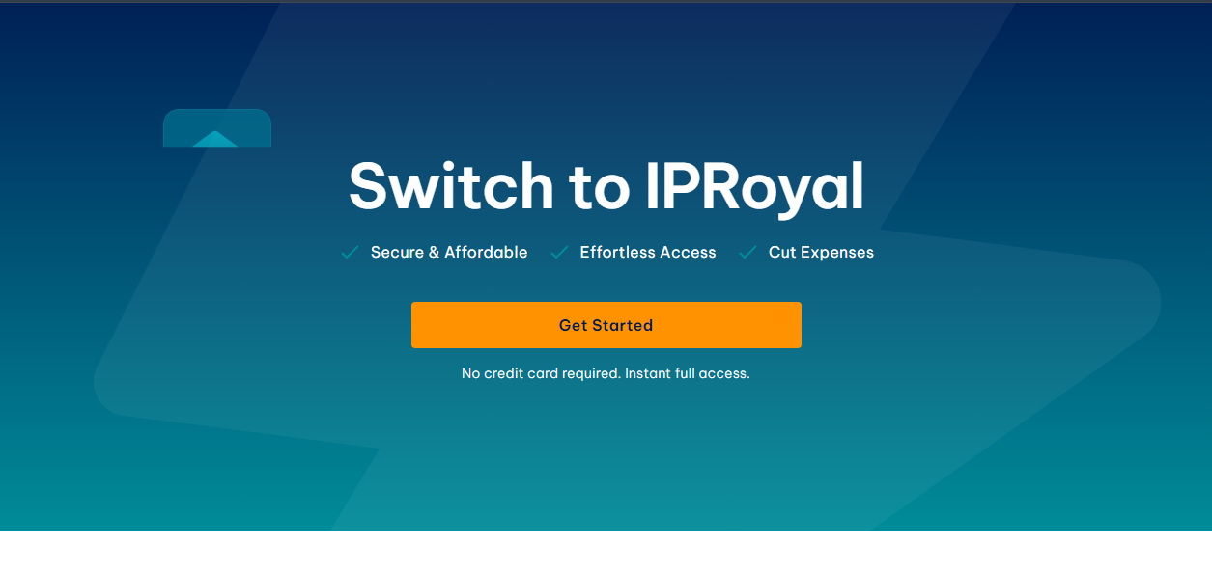Click the checkmark beside Cut Expenses
Image resolution: width=1212 pixels, height=572 pixels.
747,253
